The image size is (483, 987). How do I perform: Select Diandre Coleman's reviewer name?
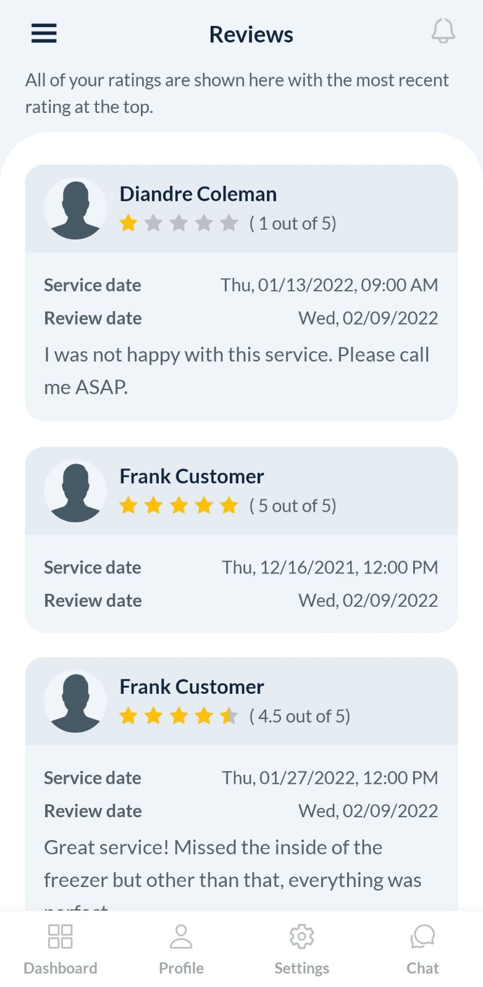[x=198, y=194]
